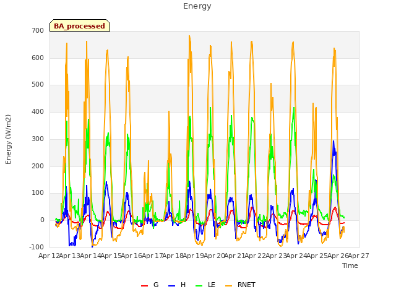
Task: Click the 600 y-axis tick label
Action: [38, 58]
